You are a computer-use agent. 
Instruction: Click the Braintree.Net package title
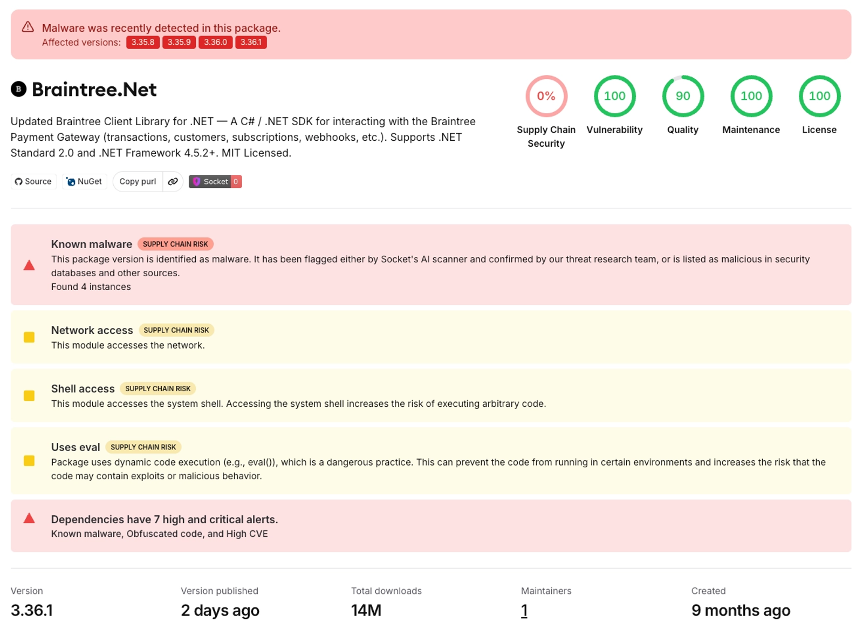click(94, 89)
